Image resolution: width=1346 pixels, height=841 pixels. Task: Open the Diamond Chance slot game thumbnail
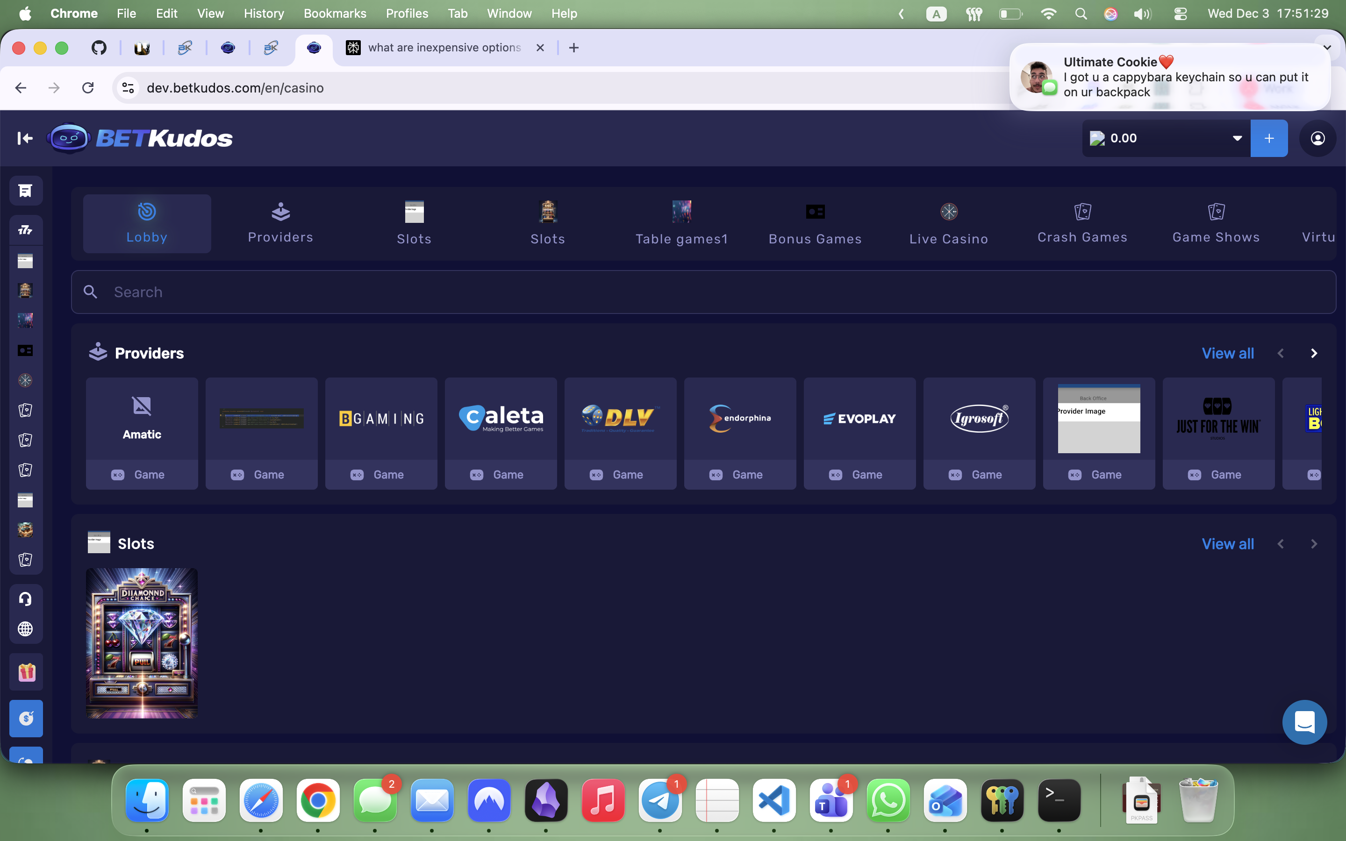point(142,643)
